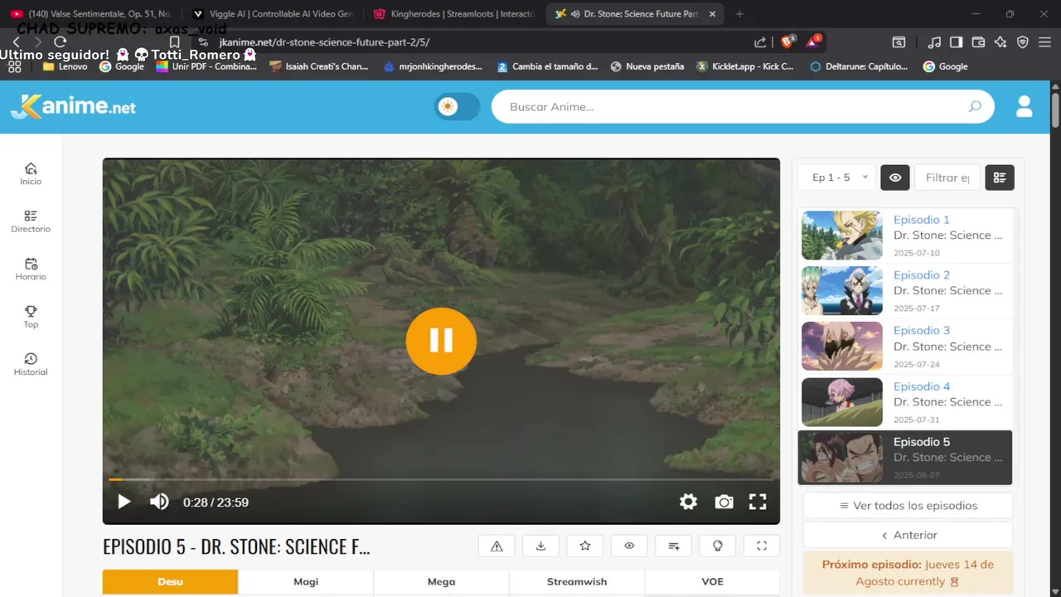Open a new browser tab
The width and height of the screenshot is (1061, 597).
tap(739, 14)
